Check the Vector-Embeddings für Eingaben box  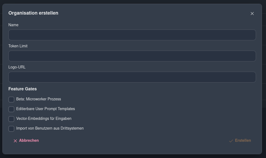11,119
